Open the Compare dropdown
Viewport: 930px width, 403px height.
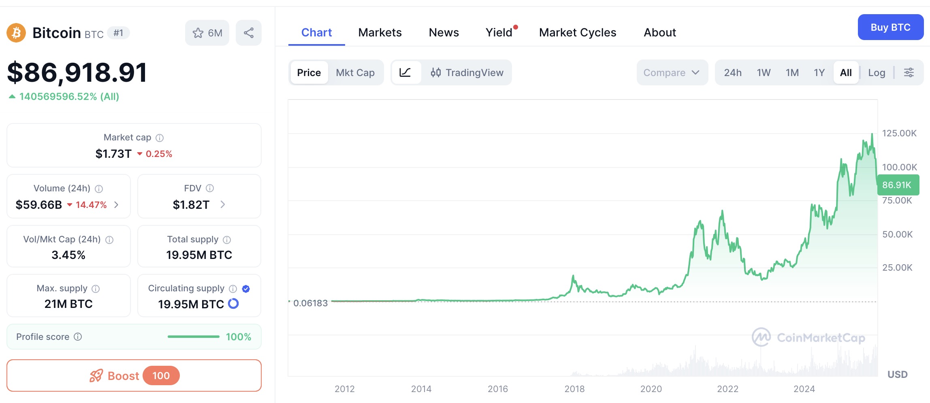[672, 72]
